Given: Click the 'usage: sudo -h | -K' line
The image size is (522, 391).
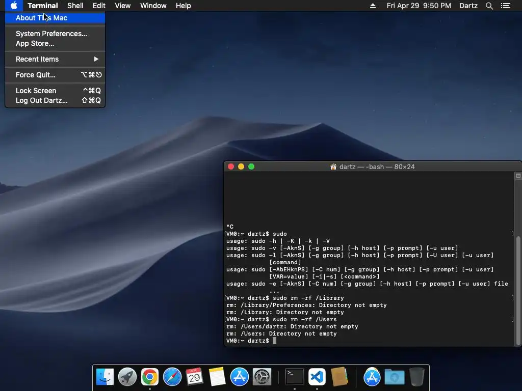Looking at the screenshot, I should (278, 241).
